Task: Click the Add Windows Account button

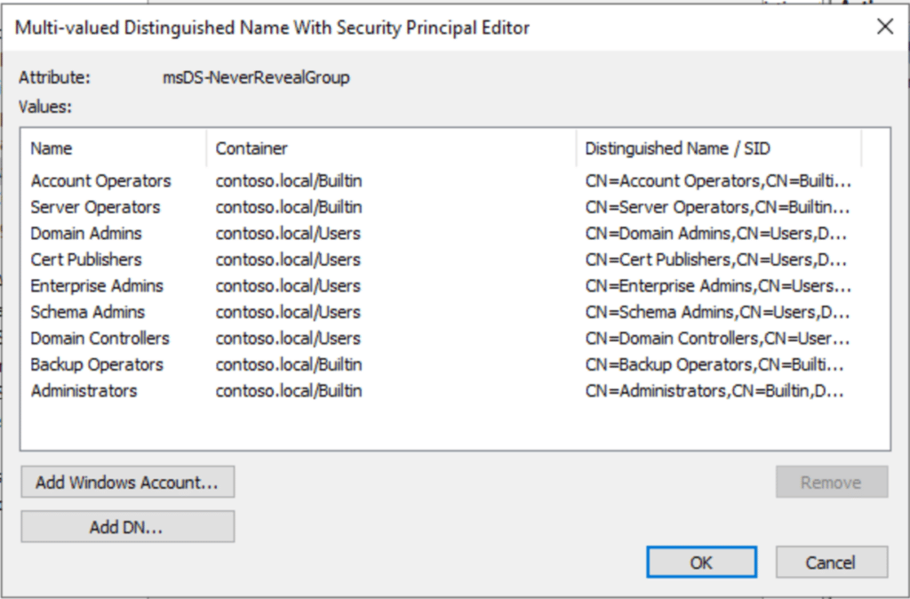Action: pos(126,482)
